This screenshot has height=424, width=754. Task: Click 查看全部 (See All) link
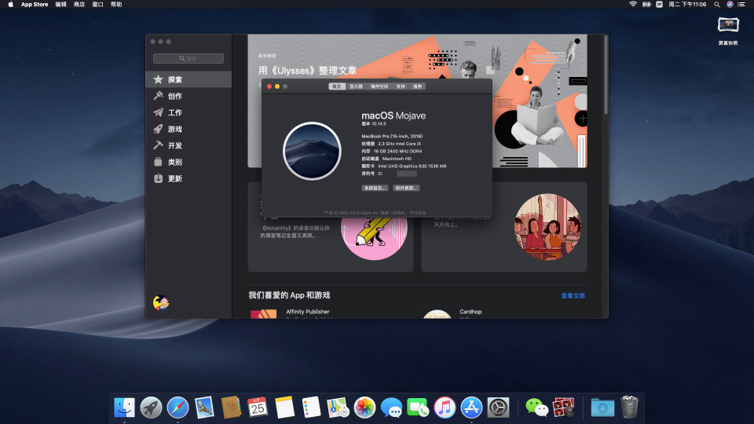click(573, 296)
